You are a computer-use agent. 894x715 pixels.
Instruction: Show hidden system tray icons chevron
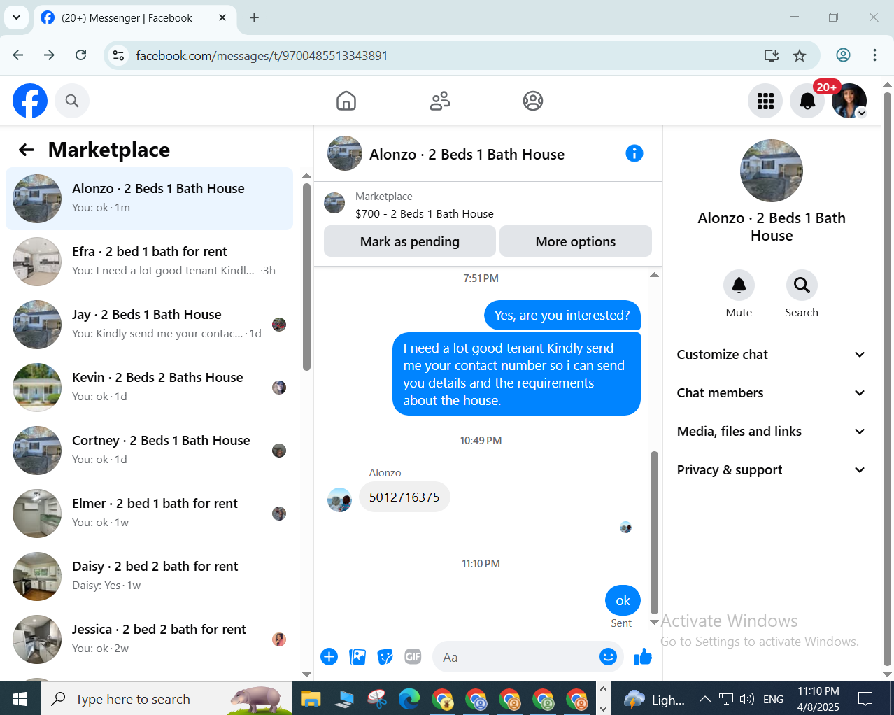705,699
